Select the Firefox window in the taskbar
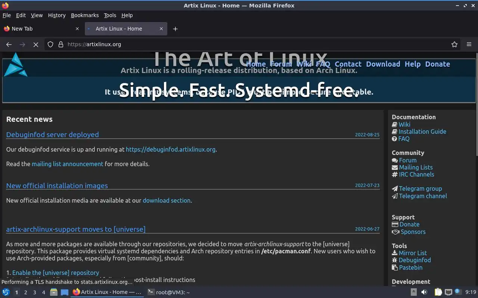Screen dimensions: 478x298 coord(107,292)
